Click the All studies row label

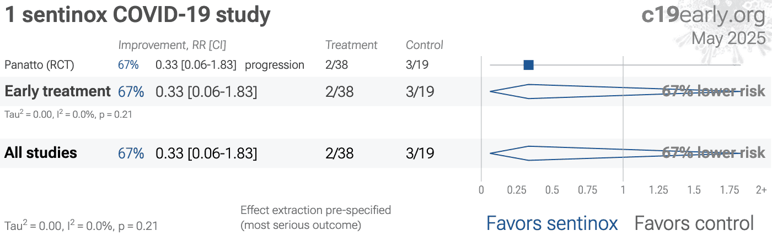(41, 153)
